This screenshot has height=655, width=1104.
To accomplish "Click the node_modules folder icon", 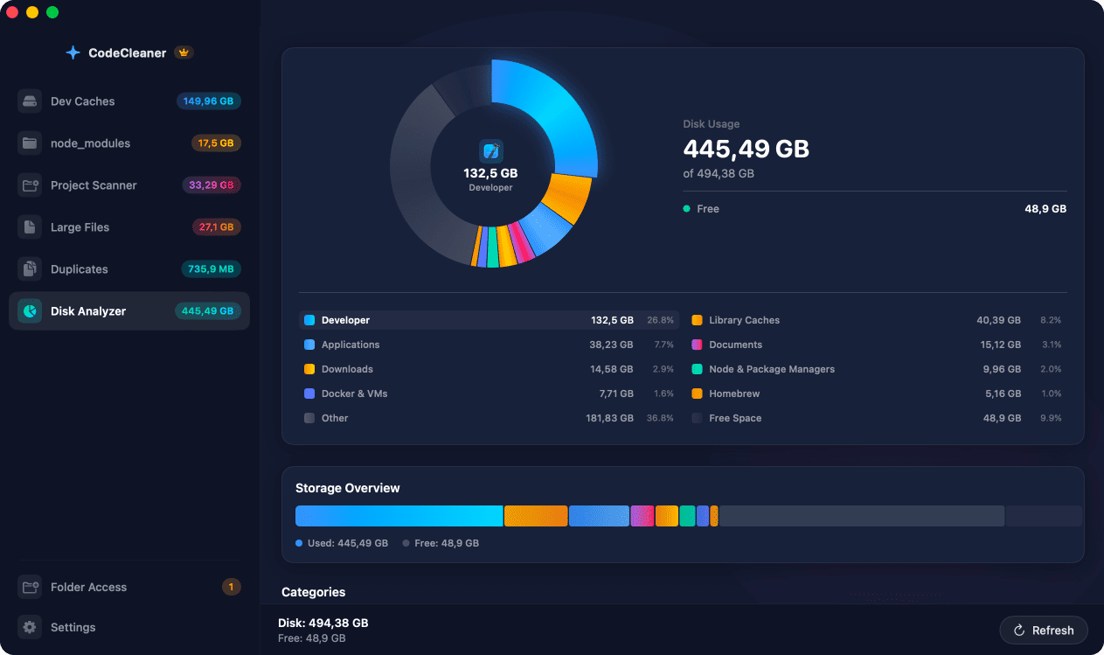I will (29, 143).
